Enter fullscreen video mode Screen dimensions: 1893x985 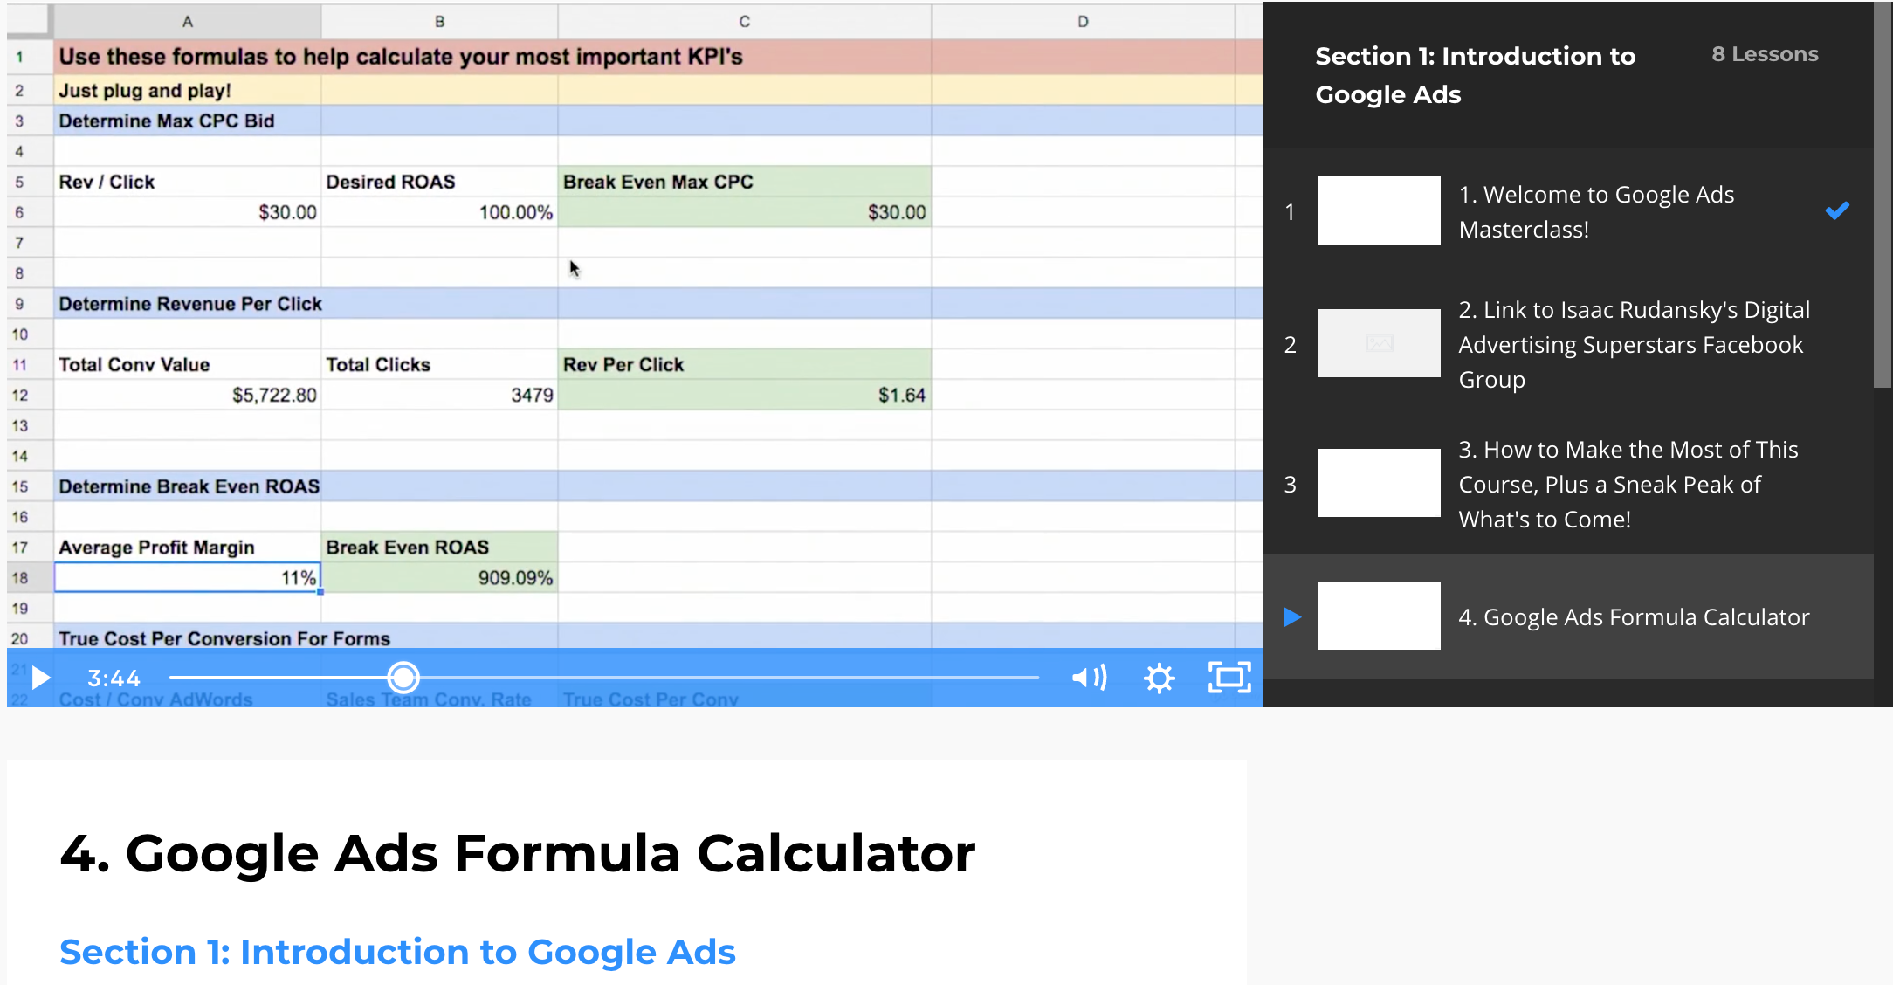pyautogui.click(x=1229, y=678)
